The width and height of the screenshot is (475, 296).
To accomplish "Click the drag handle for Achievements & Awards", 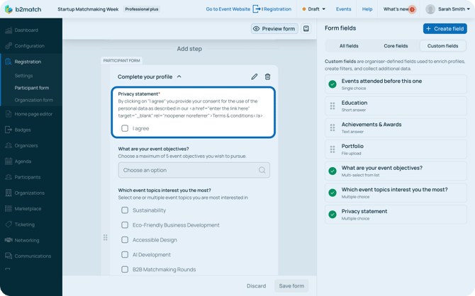I will tap(332, 128).
